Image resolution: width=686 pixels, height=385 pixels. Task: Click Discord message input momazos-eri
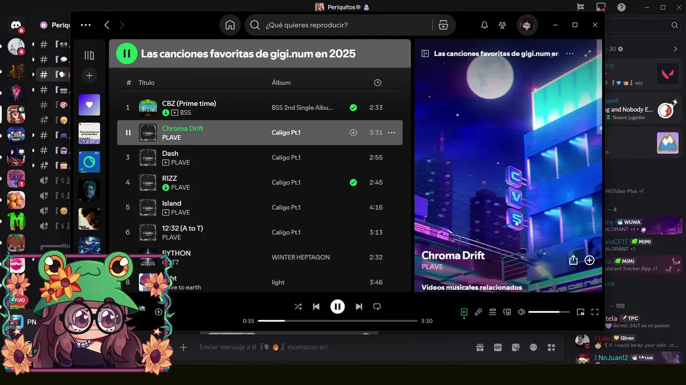[x=332, y=347]
